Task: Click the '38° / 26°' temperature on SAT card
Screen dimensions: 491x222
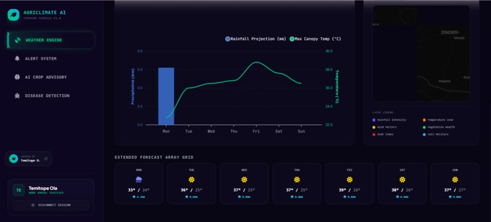Action: tap(403, 190)
